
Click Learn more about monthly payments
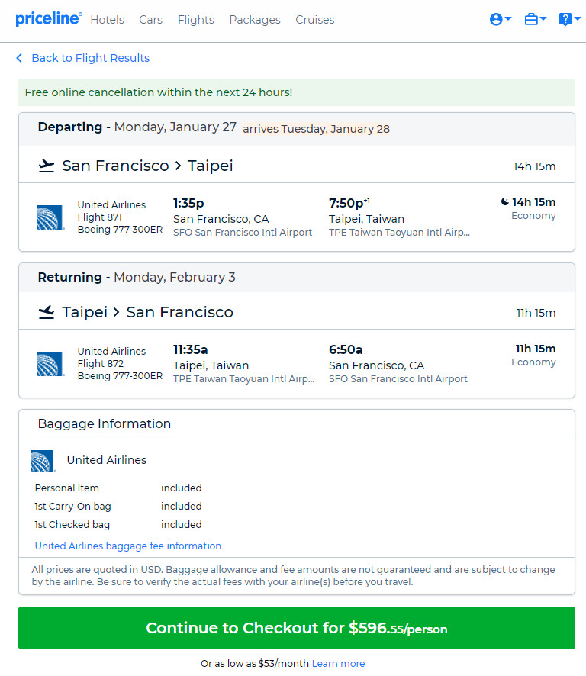[x=338, y=664]
